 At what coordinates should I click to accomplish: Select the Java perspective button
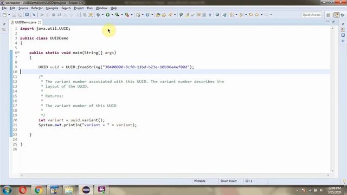(x=336, y=15)
